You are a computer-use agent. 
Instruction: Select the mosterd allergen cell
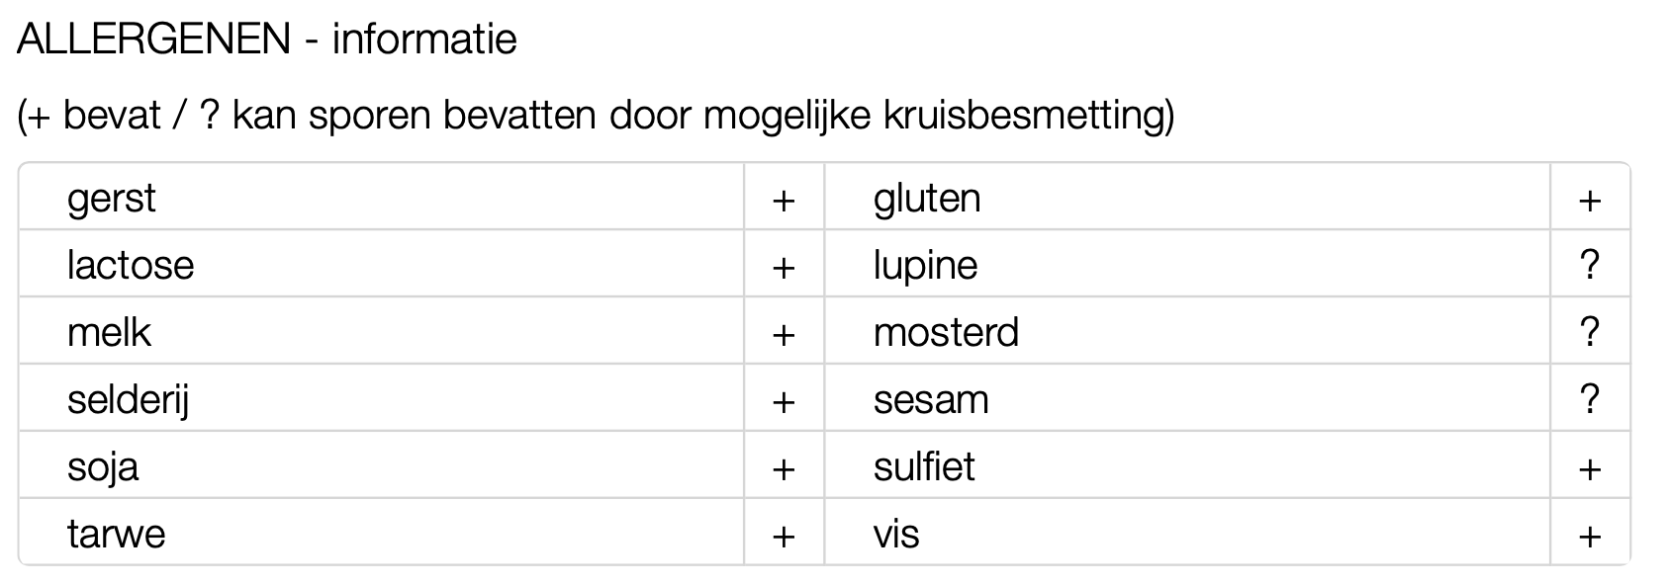[946, 332]
